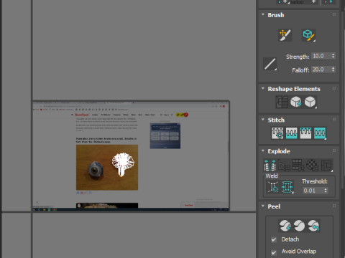Click the Falloff value field
The width and height of the screenshot is (345, 258).
pyautogui.click(x=321, y=70)
